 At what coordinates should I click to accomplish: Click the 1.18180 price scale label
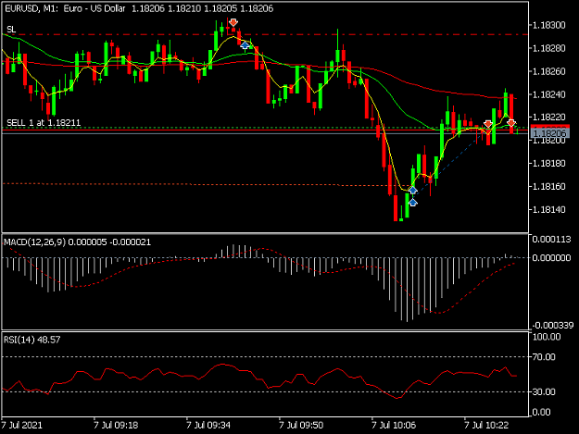(x=548, y=164)
